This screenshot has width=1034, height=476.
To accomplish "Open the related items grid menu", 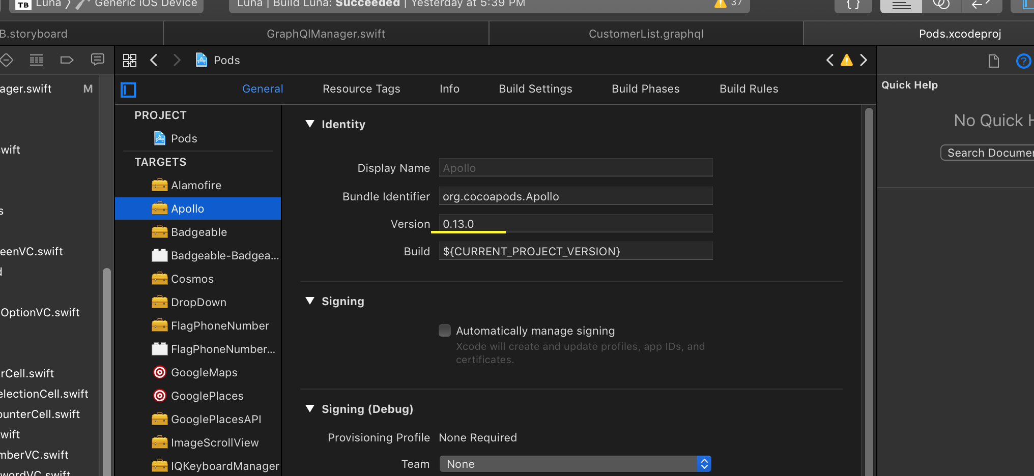I will [130, 61].
